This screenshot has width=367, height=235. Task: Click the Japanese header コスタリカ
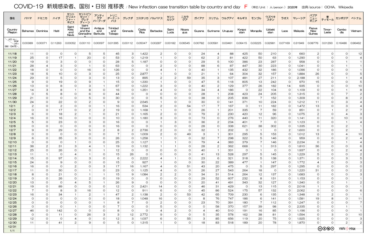(x=142, y=19)
